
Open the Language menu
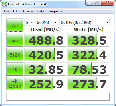tap(55, 11)
